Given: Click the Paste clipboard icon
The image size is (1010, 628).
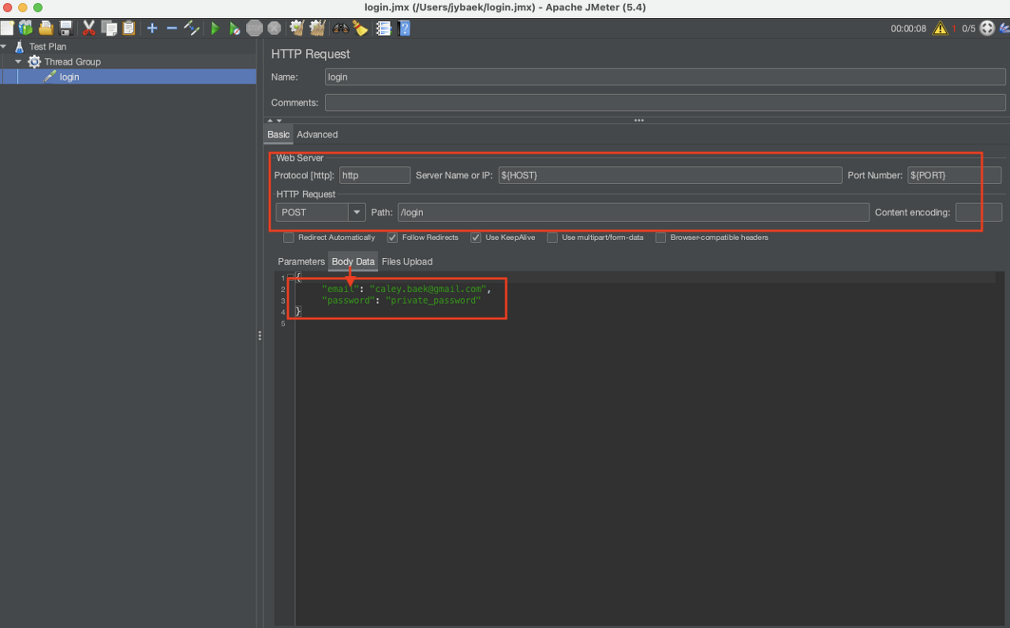Looking at the screenshot, I should pos(129,28).
